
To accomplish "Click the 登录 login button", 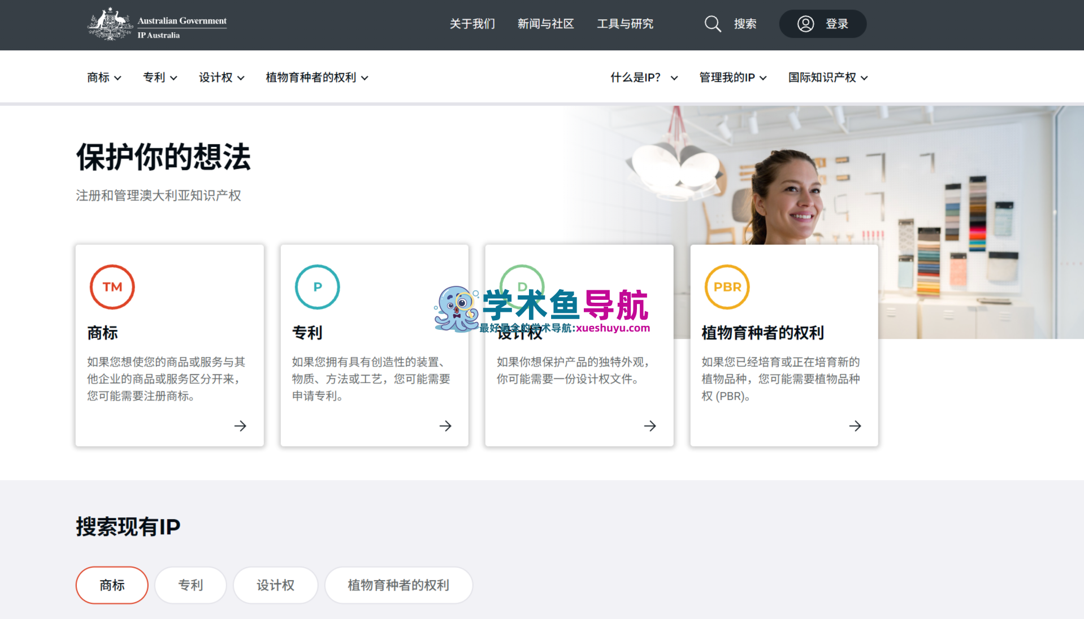I will point(822,24).
